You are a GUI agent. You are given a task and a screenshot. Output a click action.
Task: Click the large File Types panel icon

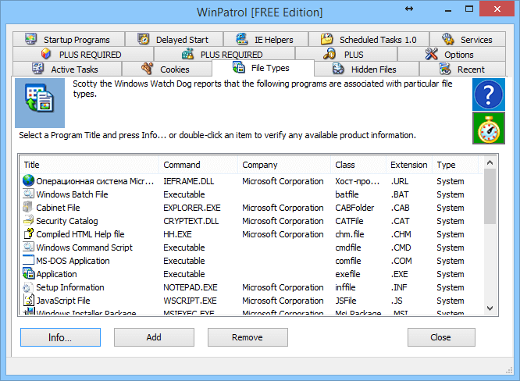pyautogui.click(x=40, y=103)
